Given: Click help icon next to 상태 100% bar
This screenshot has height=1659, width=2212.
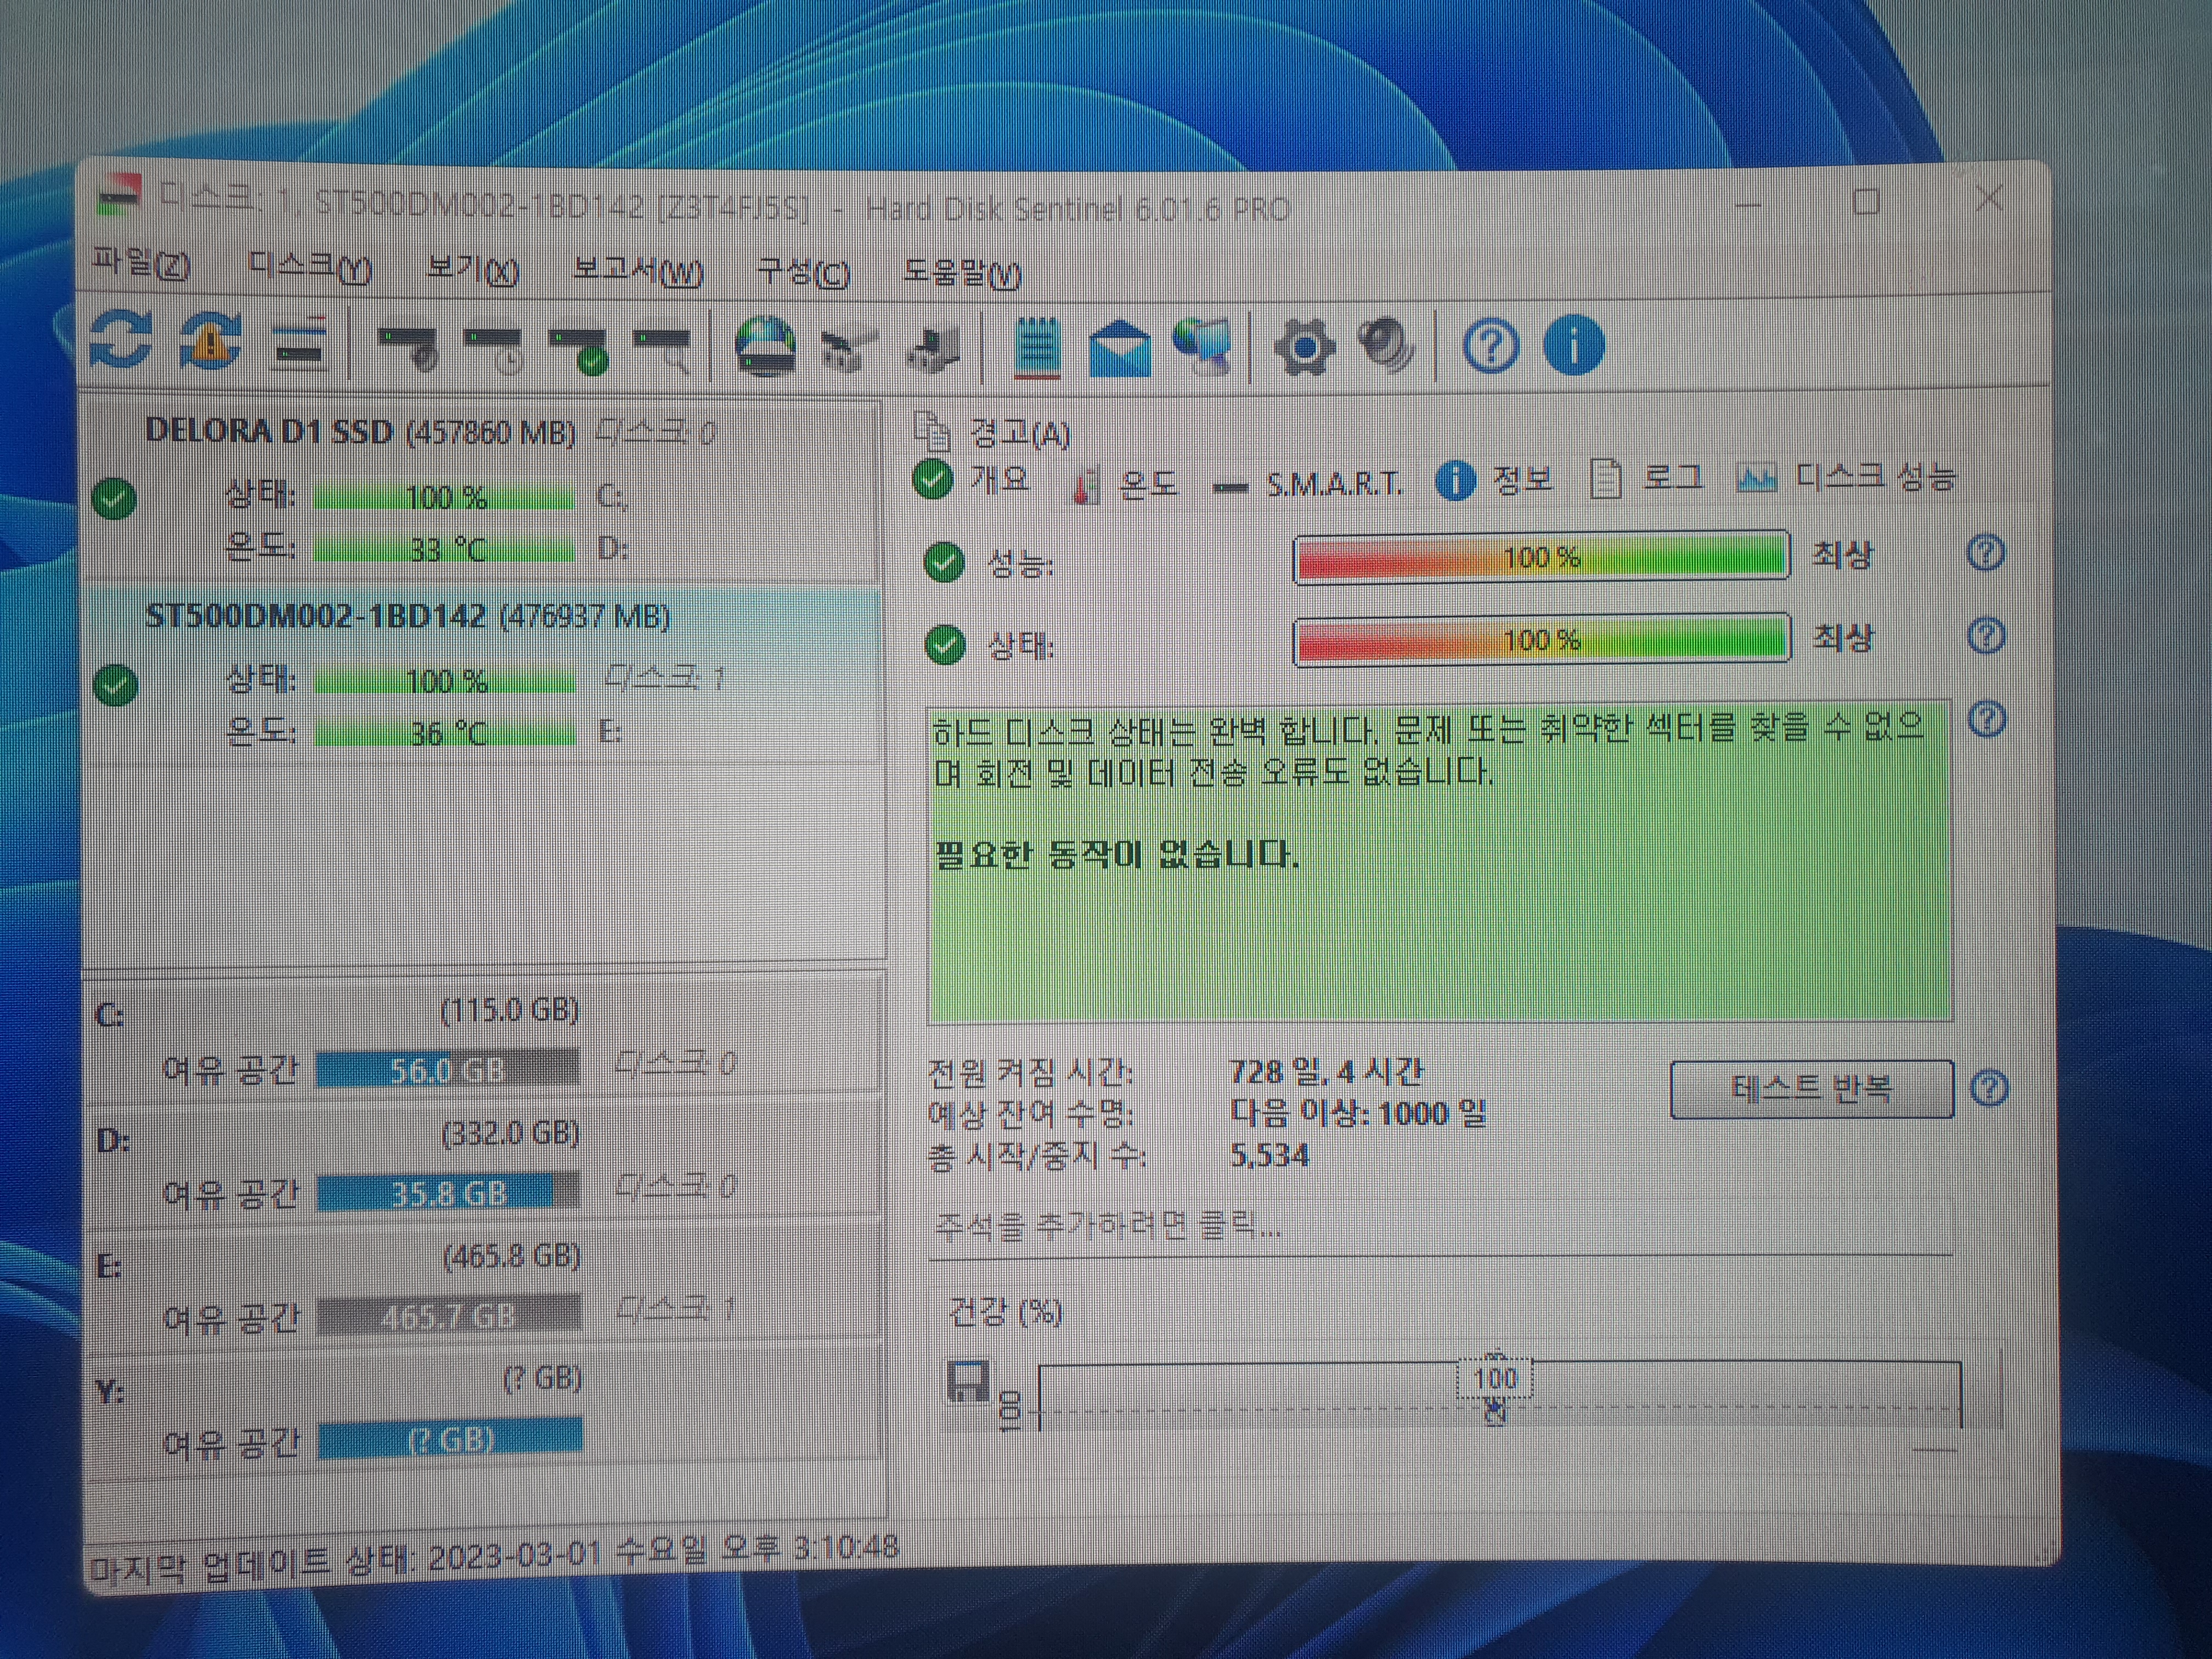Looking at the screenshot, I should tap(1986, 635).
